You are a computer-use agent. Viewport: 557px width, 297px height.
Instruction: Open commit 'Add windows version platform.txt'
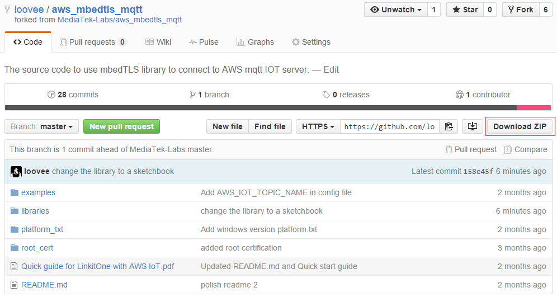tap(259, 229)
